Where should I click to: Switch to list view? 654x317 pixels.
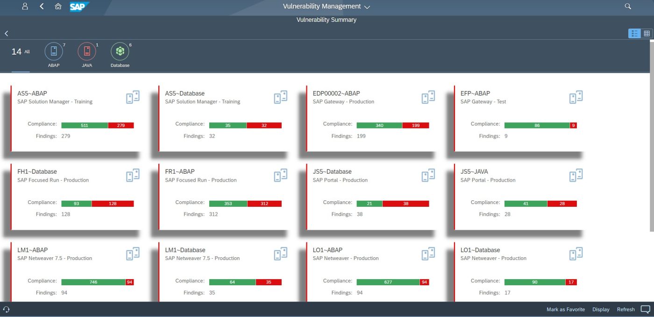[x=634, y=33]
